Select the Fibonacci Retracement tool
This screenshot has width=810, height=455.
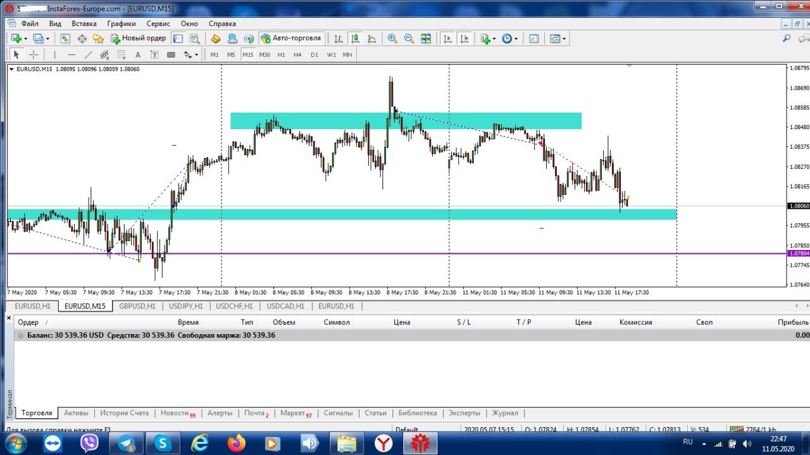(121, 55)
